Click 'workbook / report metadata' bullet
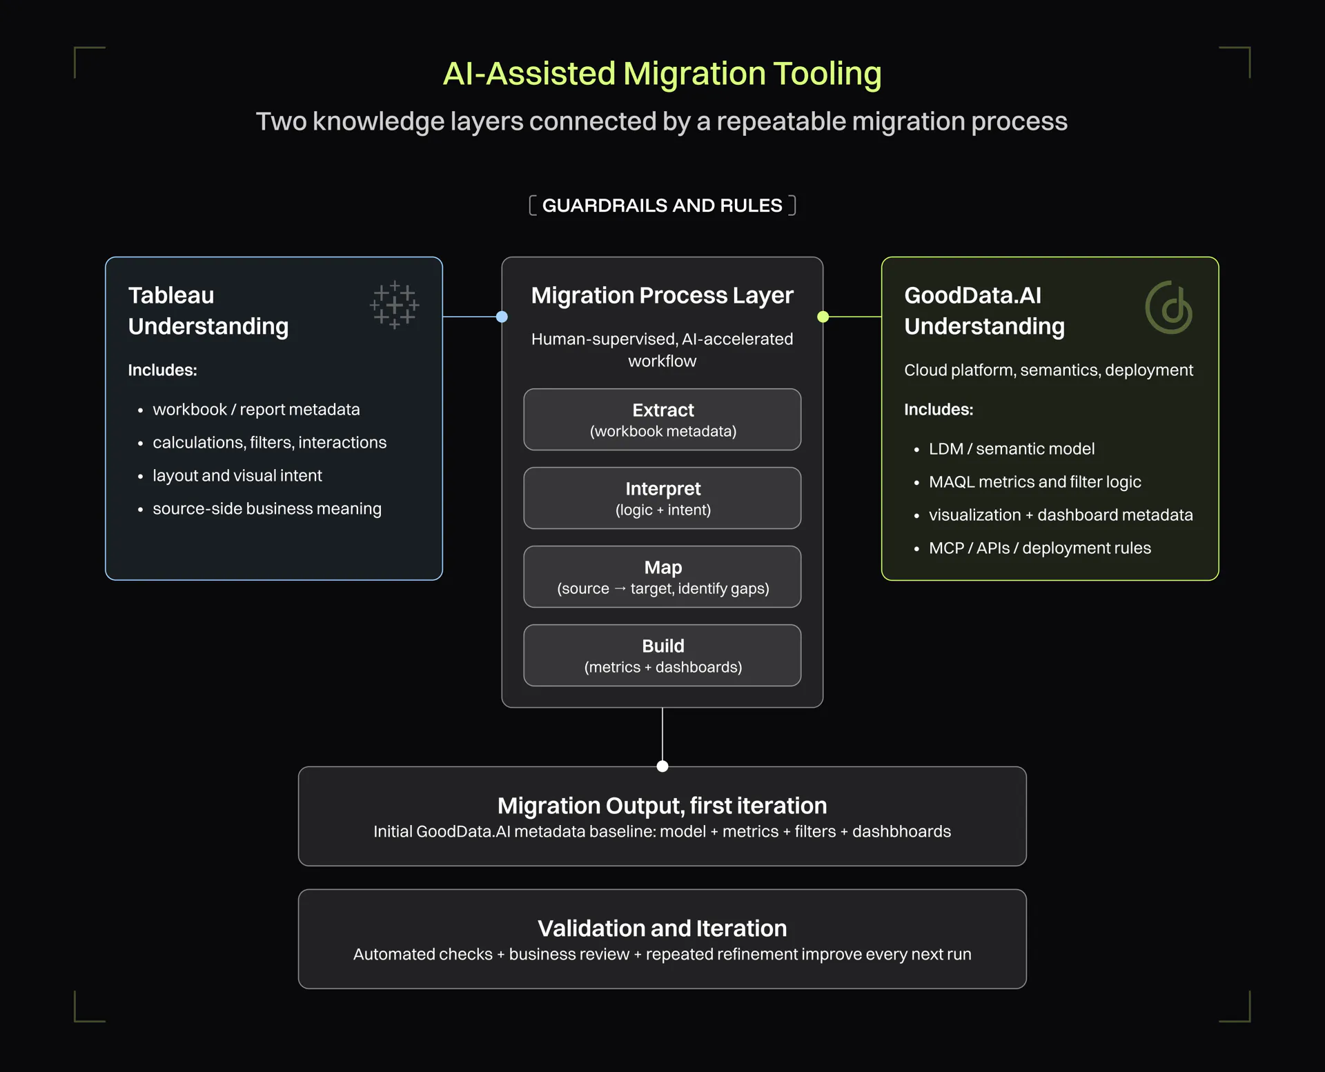 click(256, 409)
